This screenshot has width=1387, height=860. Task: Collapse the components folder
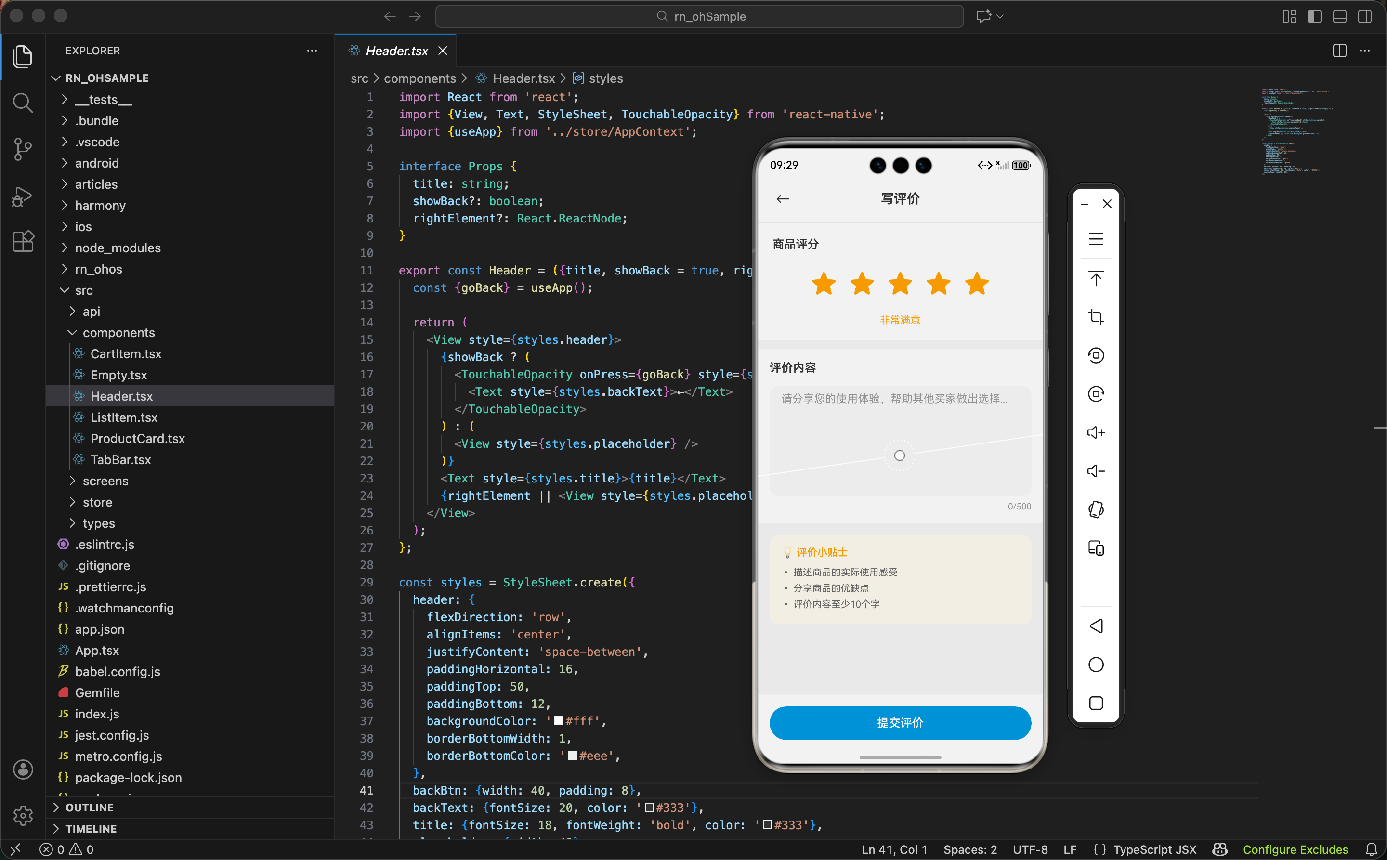point(118,332)
